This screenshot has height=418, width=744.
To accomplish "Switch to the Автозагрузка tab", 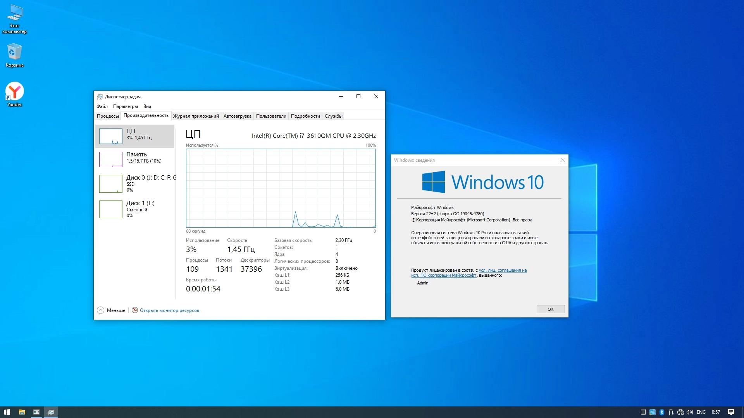I will (x=237, y=116).
